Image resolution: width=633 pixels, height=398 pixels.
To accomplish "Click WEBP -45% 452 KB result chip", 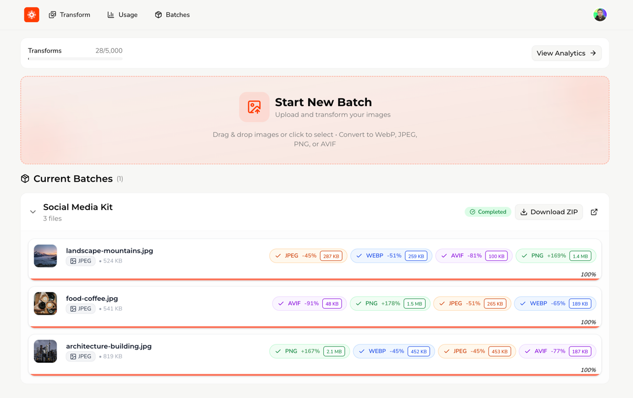I will pyautogui.click(x=394, y=351).
